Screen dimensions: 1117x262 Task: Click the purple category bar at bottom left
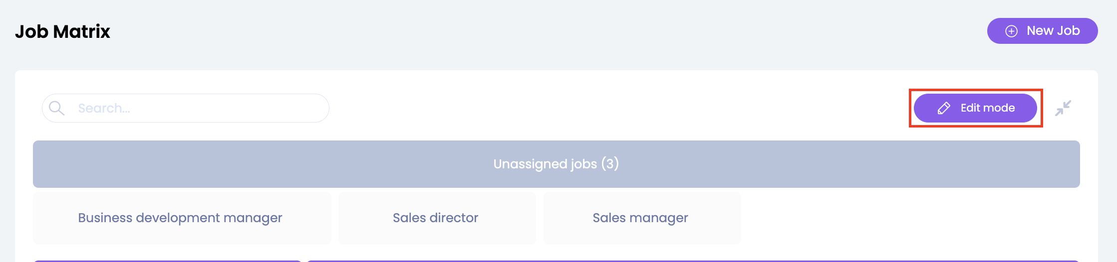(167, 261)
